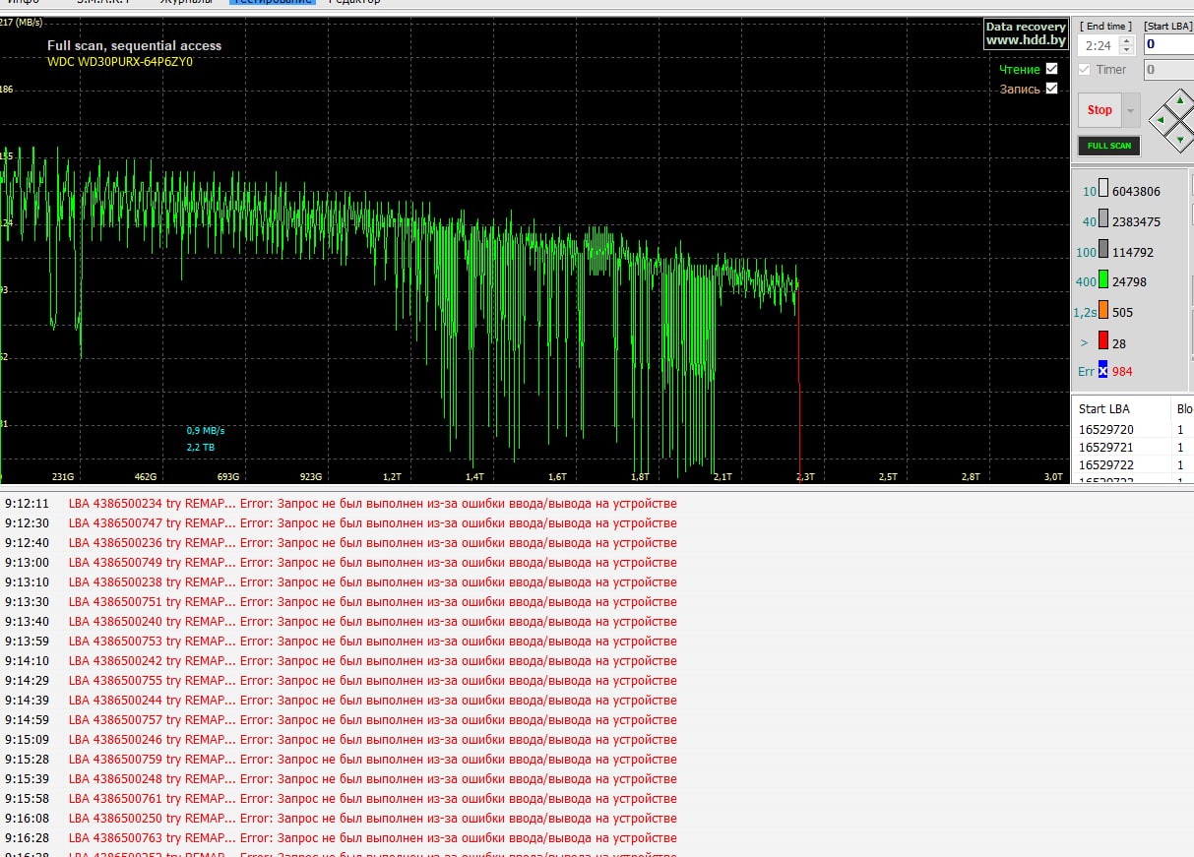Toggle the Timer checkbox
Screen dimensions: 1194x857
click(x=1085, y=70)
